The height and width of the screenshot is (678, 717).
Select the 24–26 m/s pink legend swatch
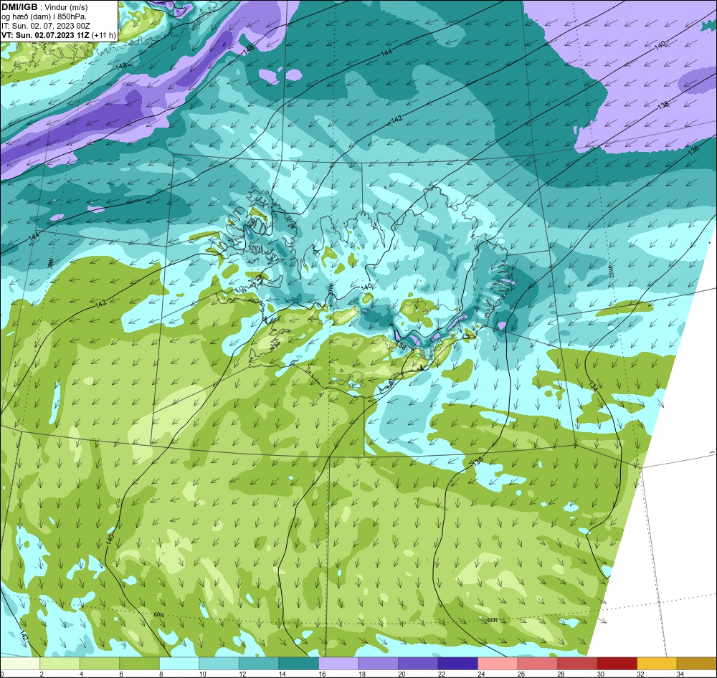pyautogui.click(x=498, y=664)
